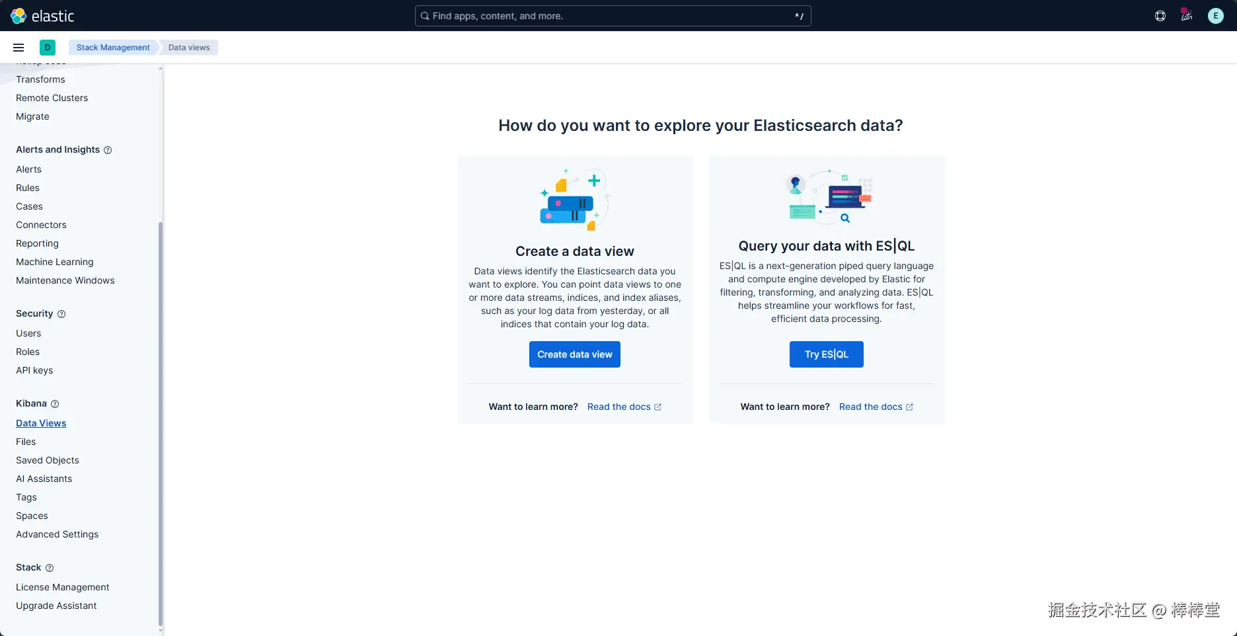Open the help menu lifebuoy icon
The height and width of the screenshot is (636, 1237).
click(1160, 16)
